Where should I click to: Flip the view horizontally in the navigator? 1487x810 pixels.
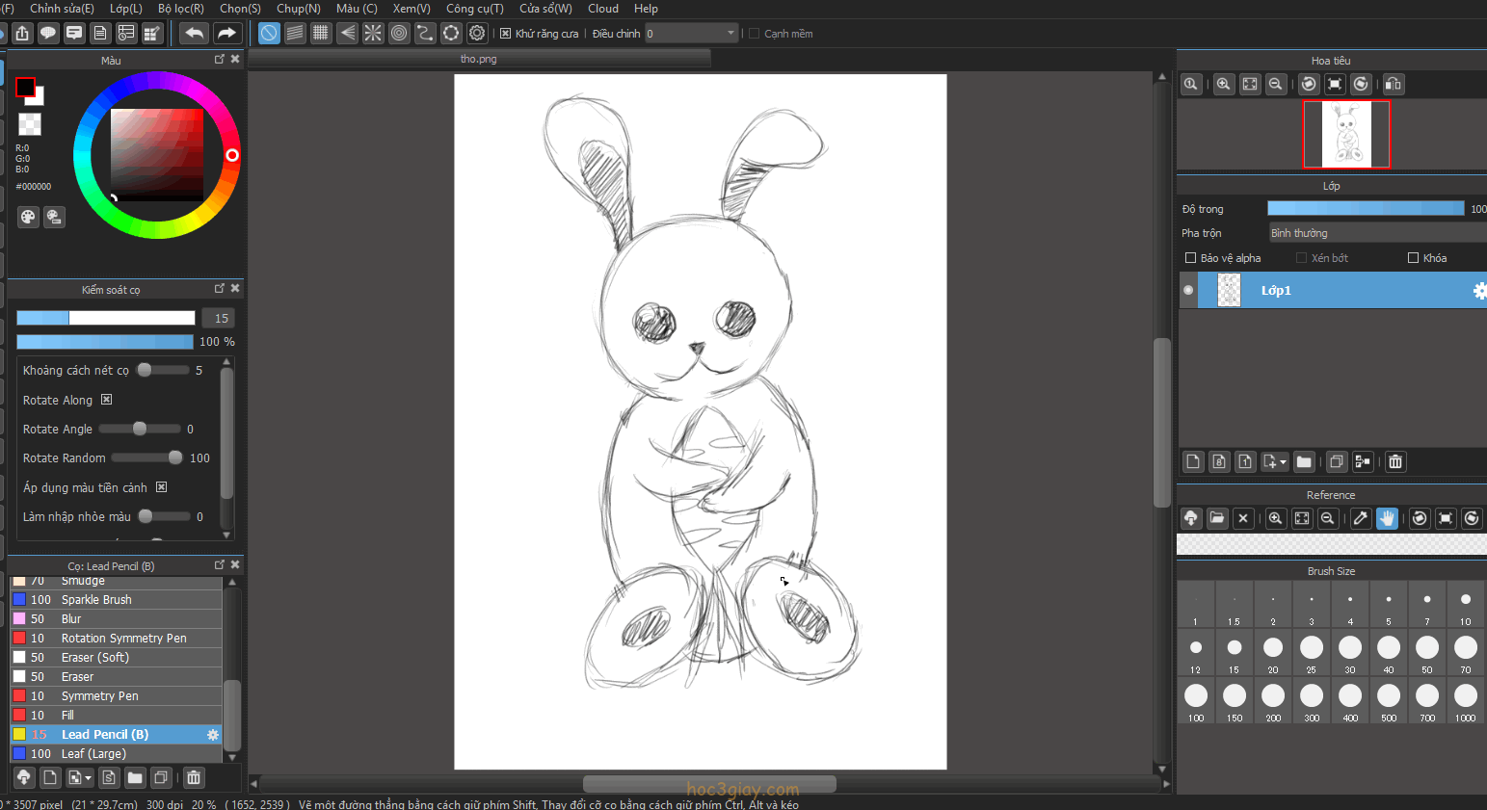point(1393,85)
